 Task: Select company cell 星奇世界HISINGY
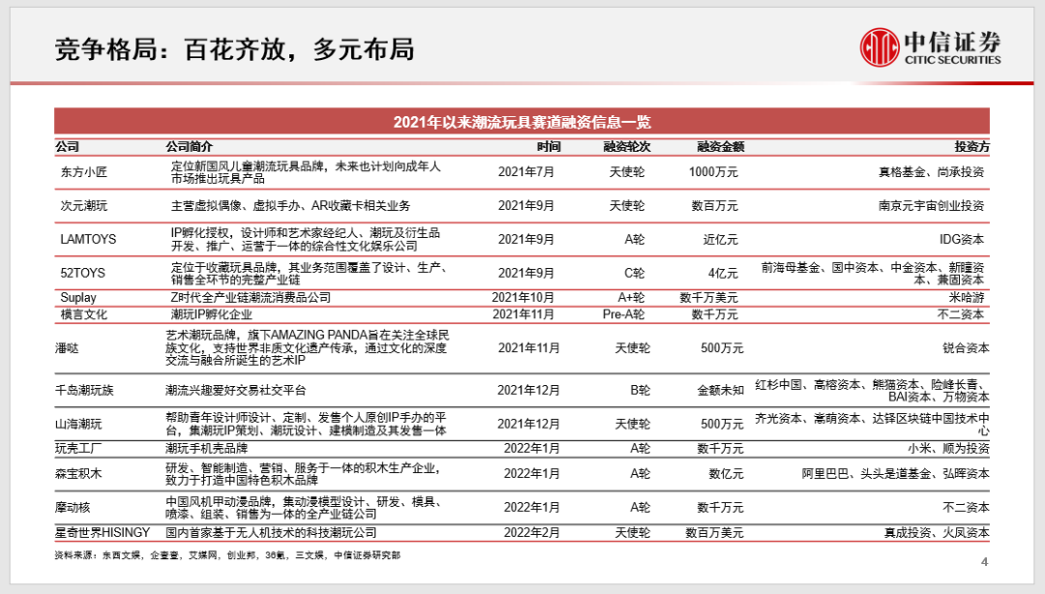tap(103, 533)
